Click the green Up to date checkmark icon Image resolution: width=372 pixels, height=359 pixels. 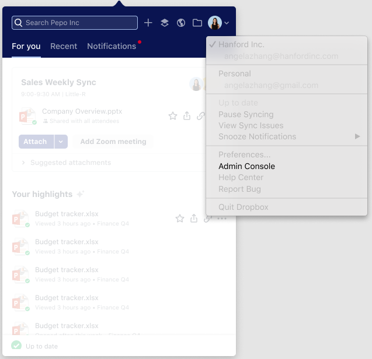16,345
